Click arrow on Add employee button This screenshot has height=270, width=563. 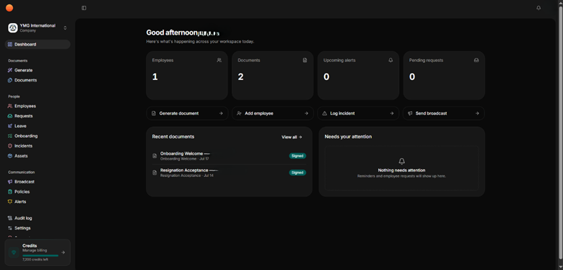point(306,113)
